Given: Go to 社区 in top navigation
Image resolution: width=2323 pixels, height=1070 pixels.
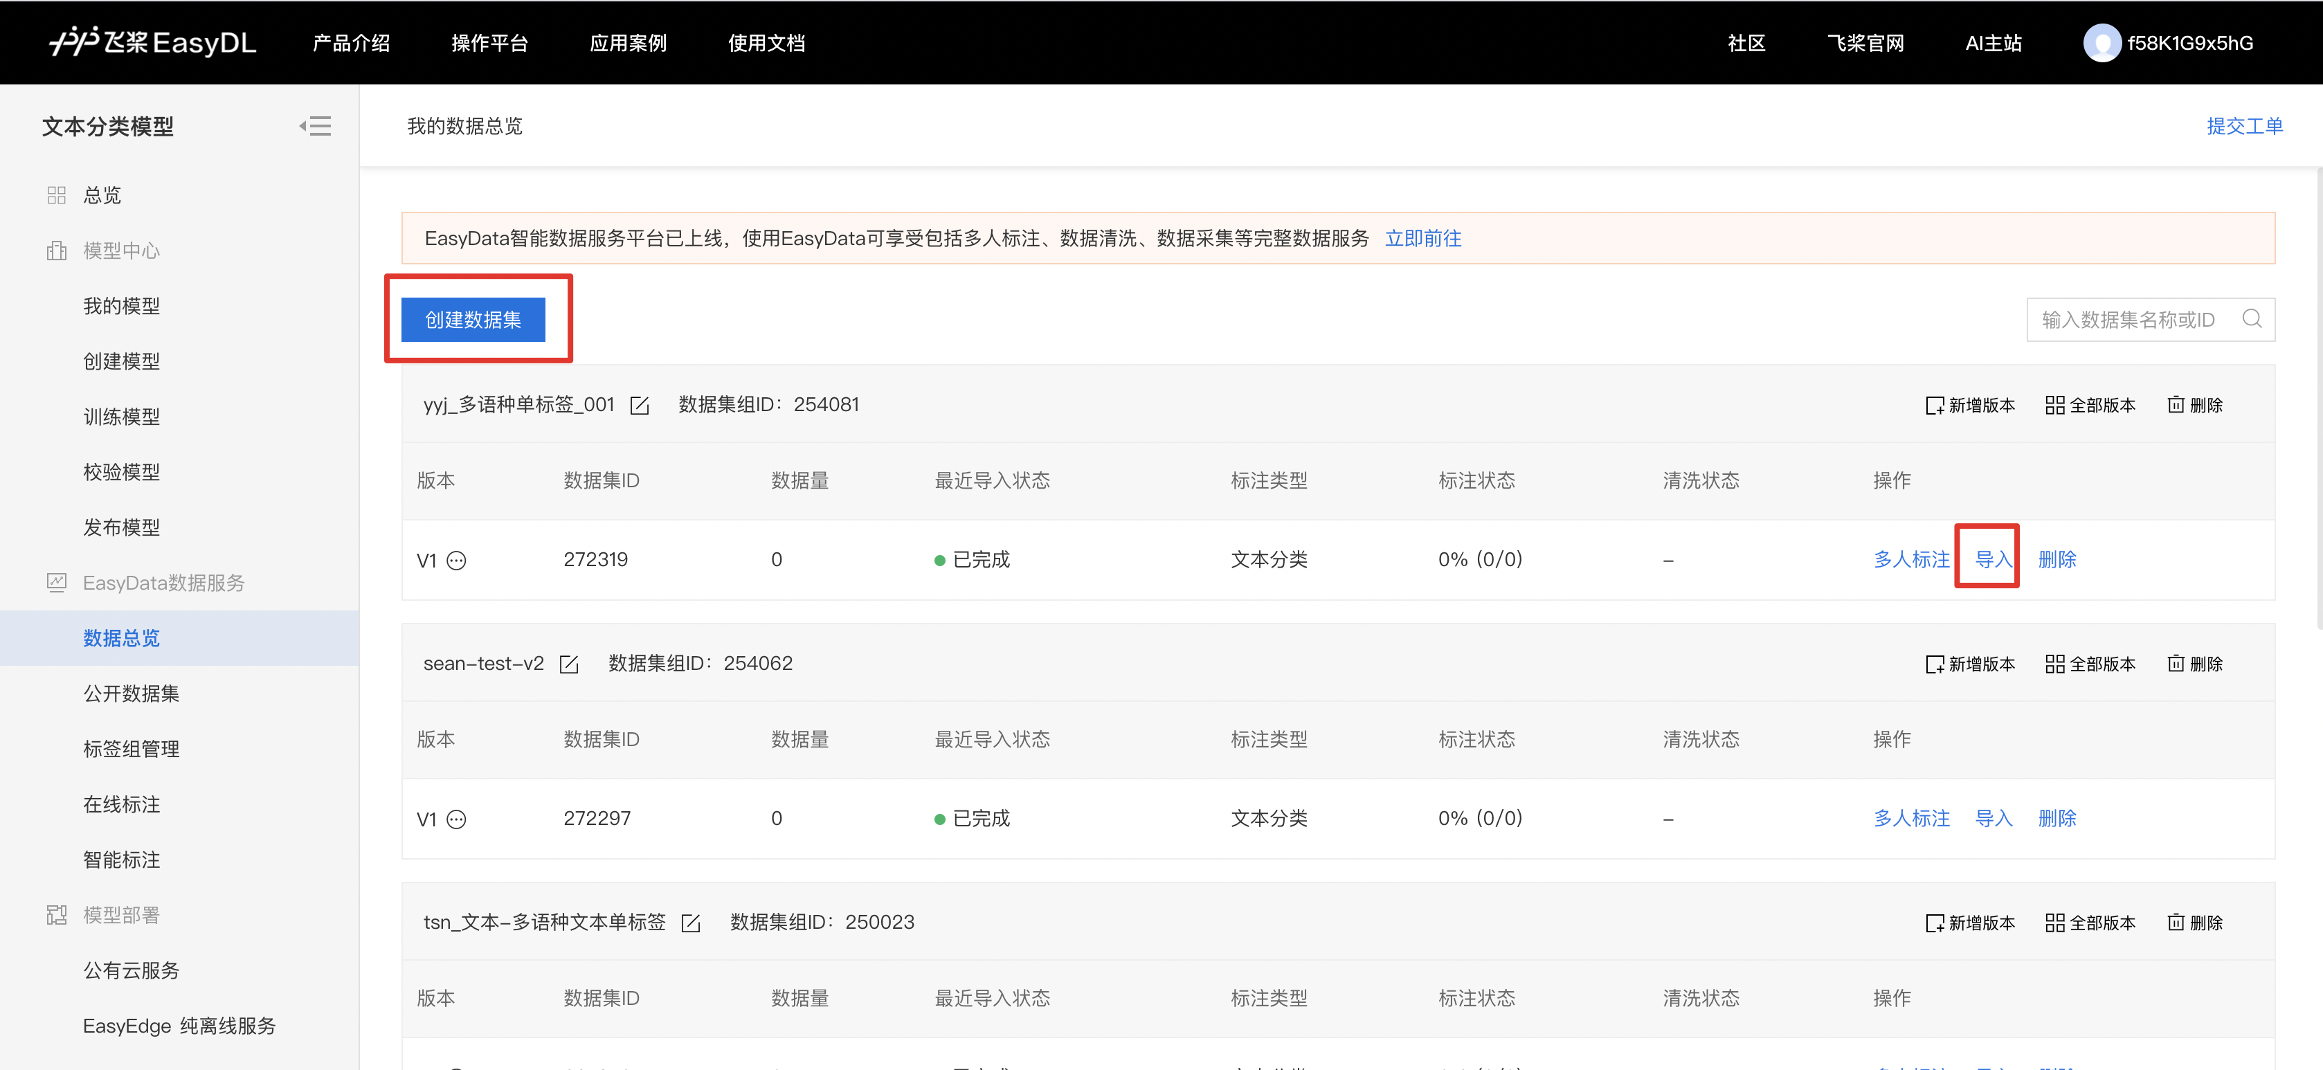Looking at the screenshot, I should pos(1747,44).
